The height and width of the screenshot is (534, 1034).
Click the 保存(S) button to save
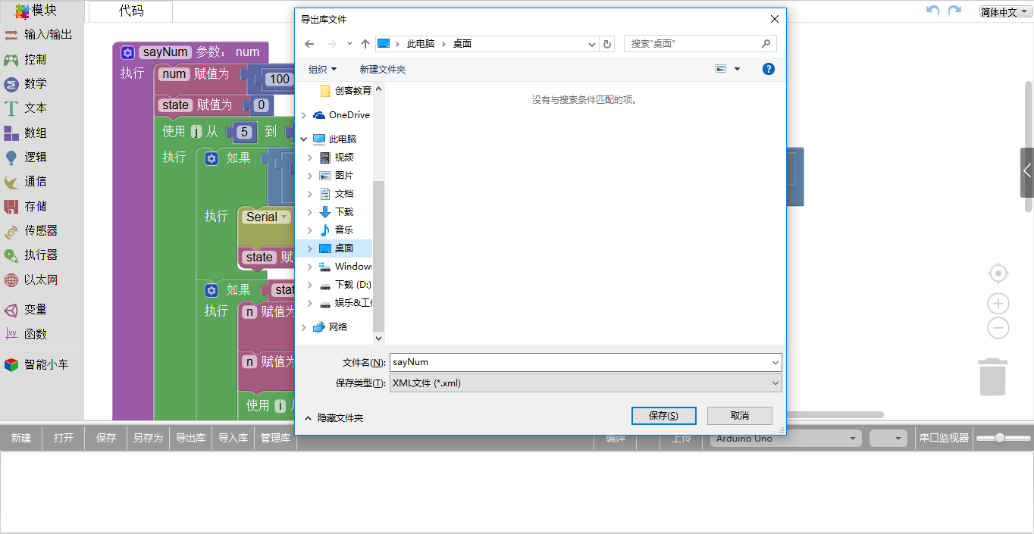663,415
